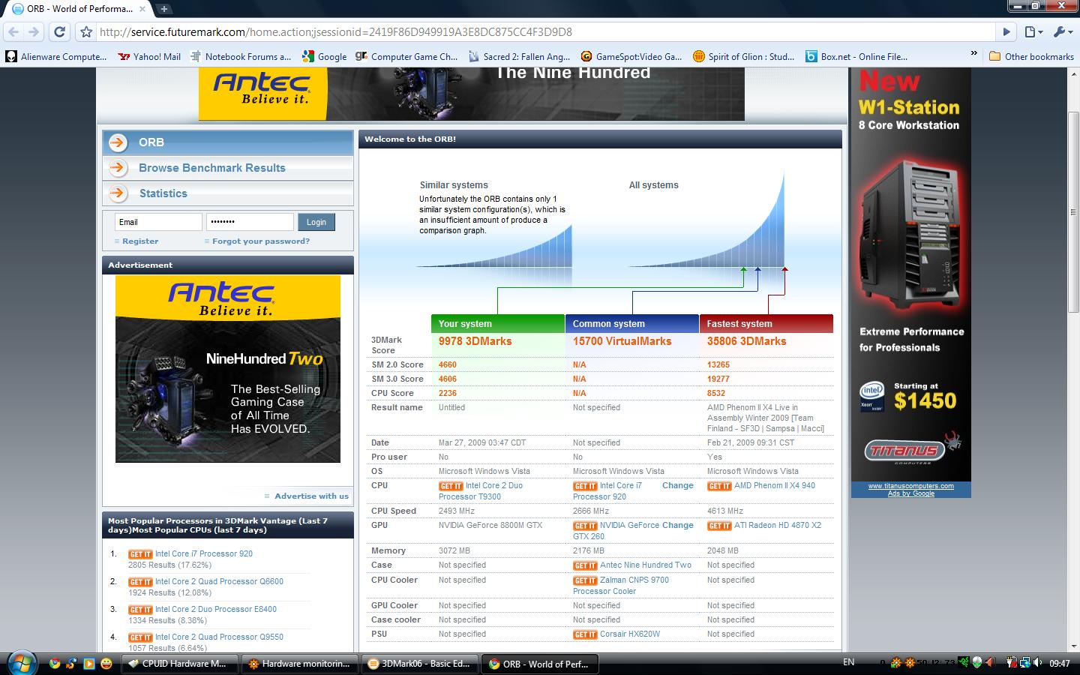
Task: Open the Corsair HX620W link
Action: coord(630,634)
